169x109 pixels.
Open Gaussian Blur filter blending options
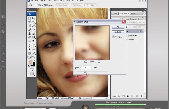click(x=140, y=40)
